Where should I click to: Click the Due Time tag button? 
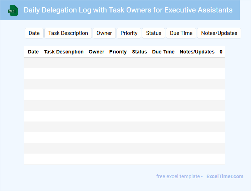point(181,33)
